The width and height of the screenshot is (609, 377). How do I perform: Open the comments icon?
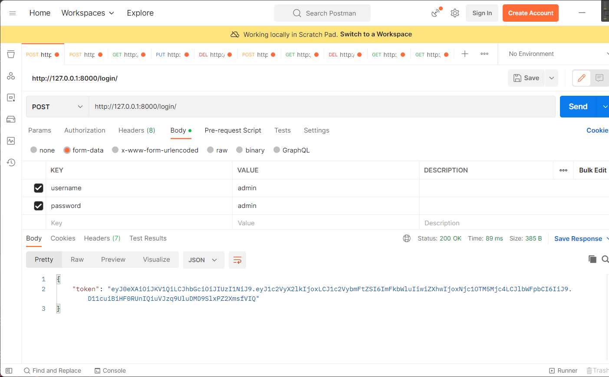click(x=599, y=78)
